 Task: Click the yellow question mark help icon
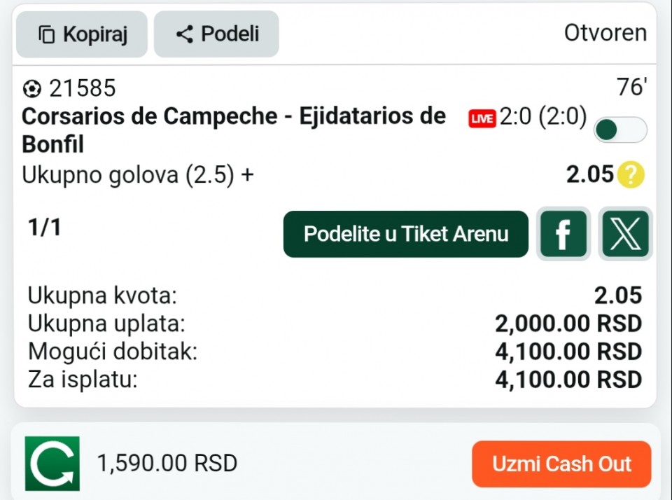(630, 174)
